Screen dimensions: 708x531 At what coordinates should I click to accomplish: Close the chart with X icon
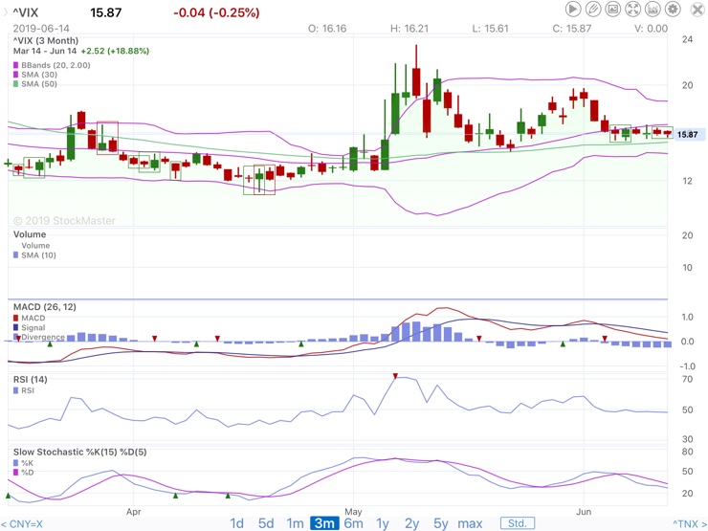(x=697, y=10)
